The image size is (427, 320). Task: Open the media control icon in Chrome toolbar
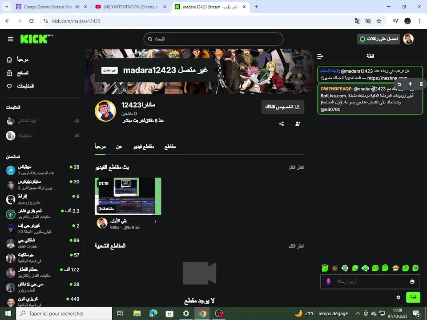tap(396, 21)
